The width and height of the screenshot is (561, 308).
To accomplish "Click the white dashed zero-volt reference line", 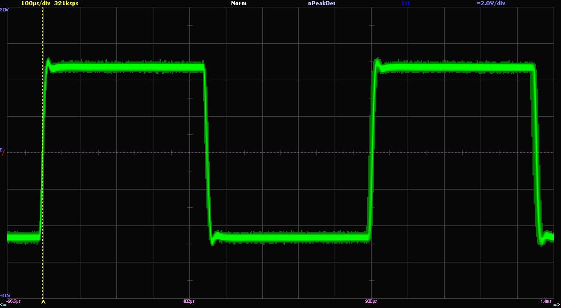I will pyautogui.click(x=285, y=153).
